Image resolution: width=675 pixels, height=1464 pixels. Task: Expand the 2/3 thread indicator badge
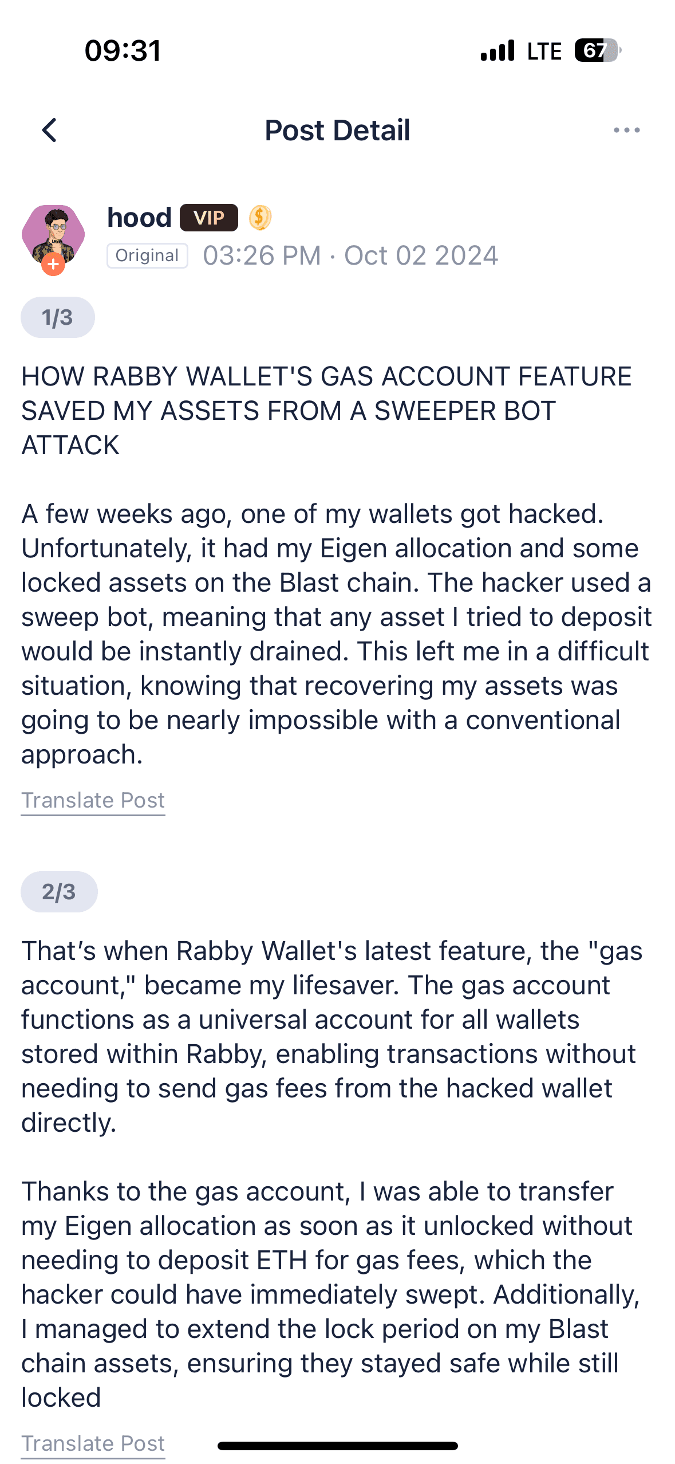click(x=60, y=891)
